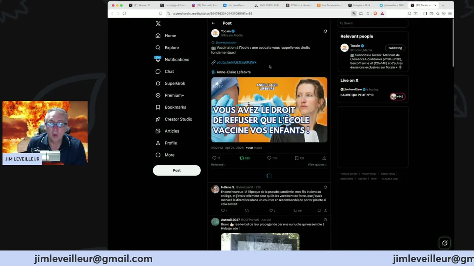
Task: Open the browser hamburger menu
Action: pos(450,14)
